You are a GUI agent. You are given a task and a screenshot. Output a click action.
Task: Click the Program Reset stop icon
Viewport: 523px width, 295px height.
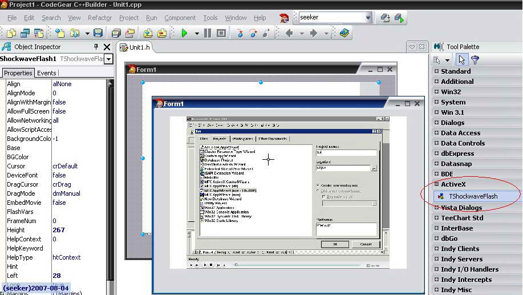[x=221, y=33]
